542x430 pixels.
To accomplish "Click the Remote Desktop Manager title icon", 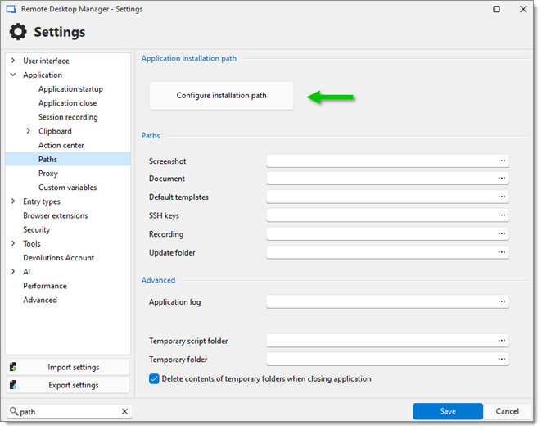I will coord(11,9).
